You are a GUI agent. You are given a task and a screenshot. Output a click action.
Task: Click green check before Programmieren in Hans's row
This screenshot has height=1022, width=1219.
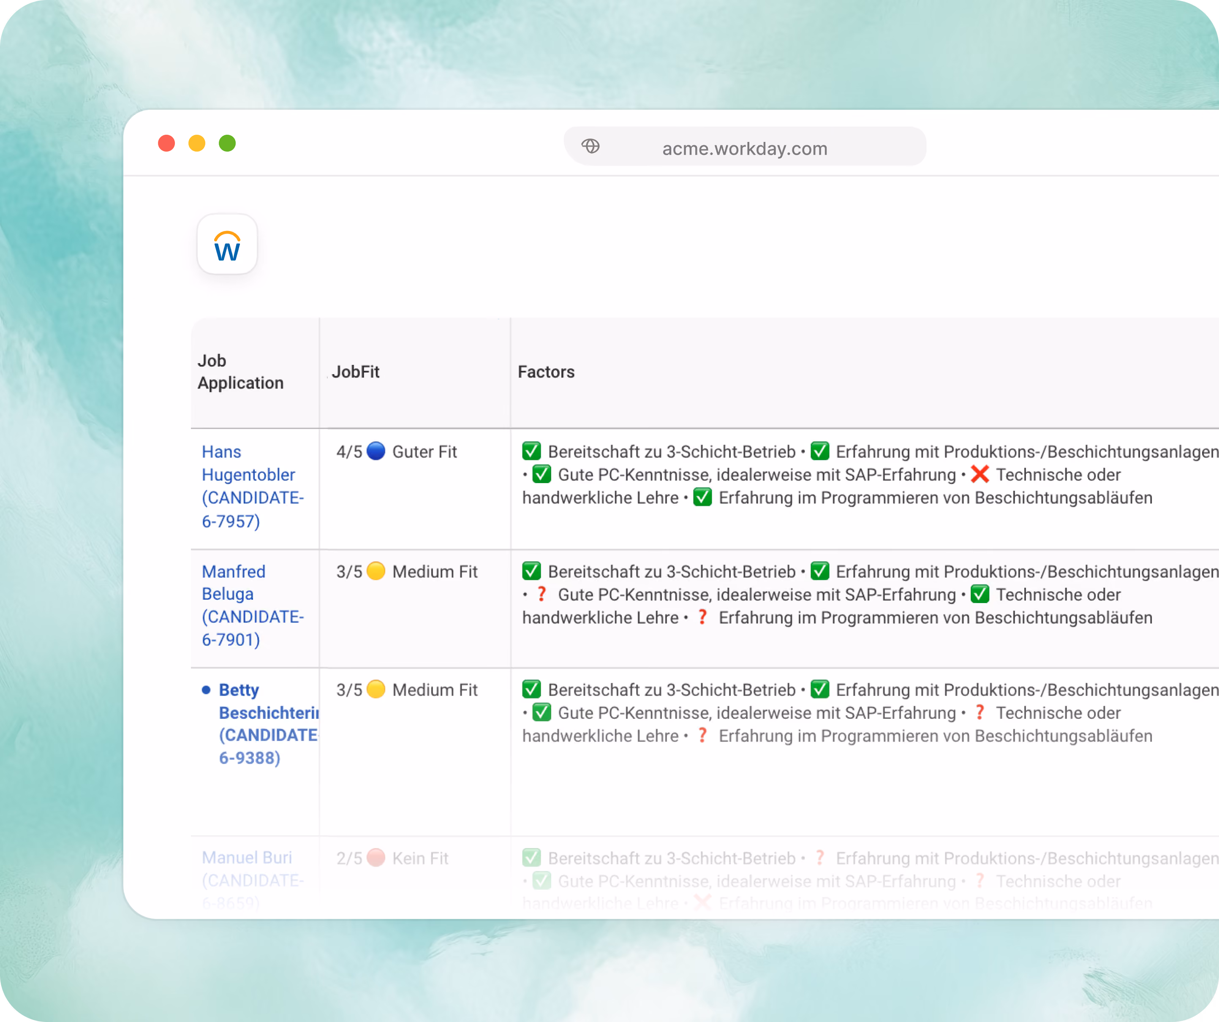pos(702,497)
